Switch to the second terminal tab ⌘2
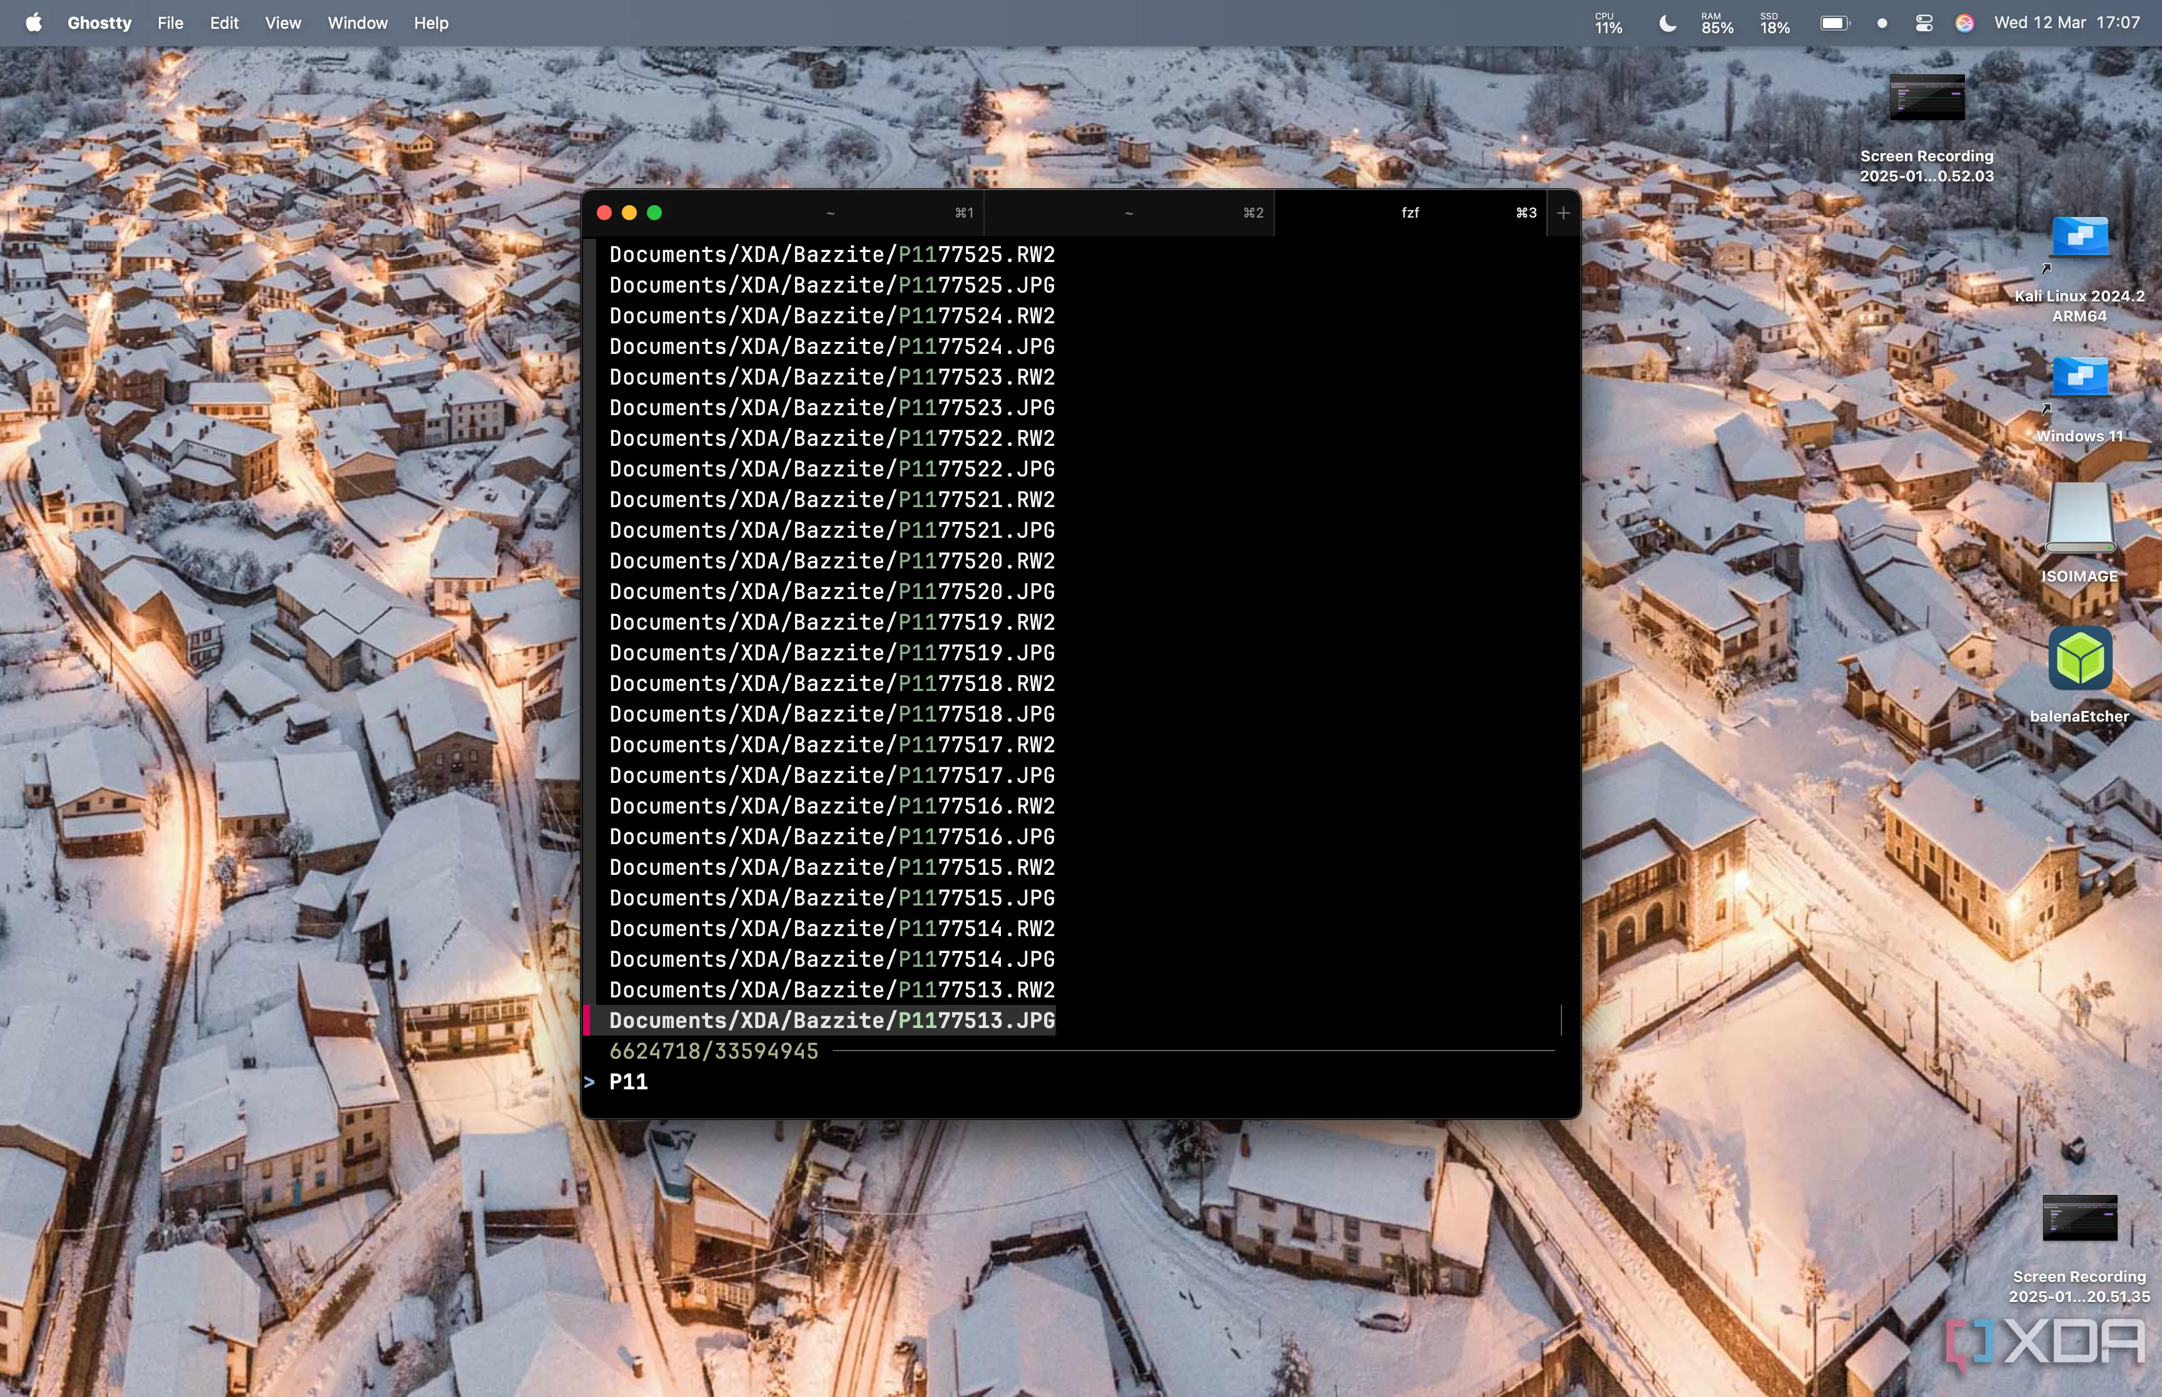The height and width of the screenshot is (1397, 2162). point(1129,213)
